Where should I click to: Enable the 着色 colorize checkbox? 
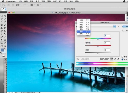pos(122,57)
